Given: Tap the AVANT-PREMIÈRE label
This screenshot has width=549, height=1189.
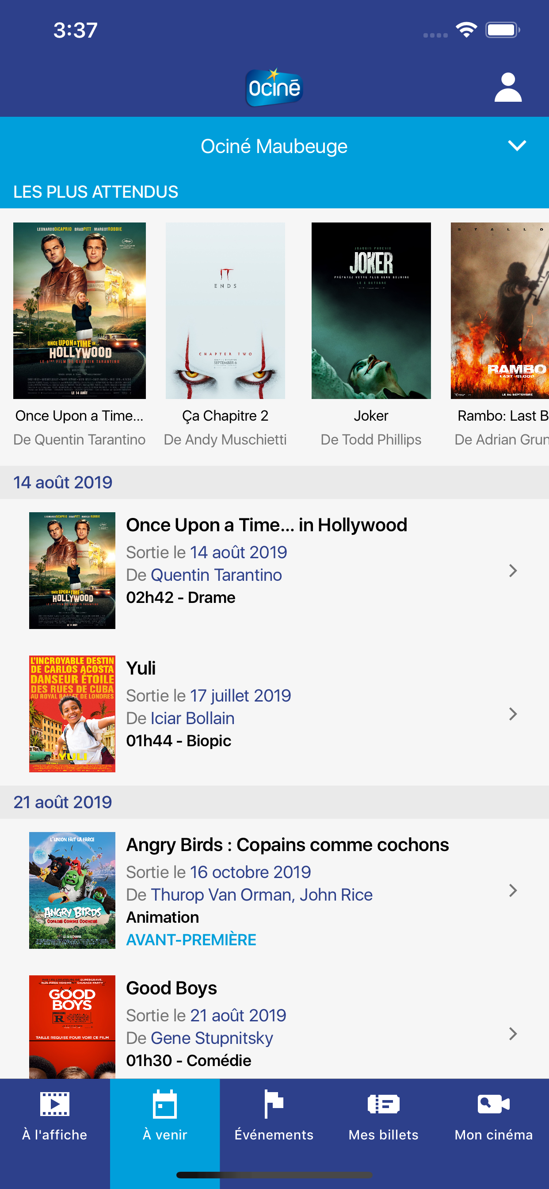Looking at the screenshot, I should click(191, 940).
